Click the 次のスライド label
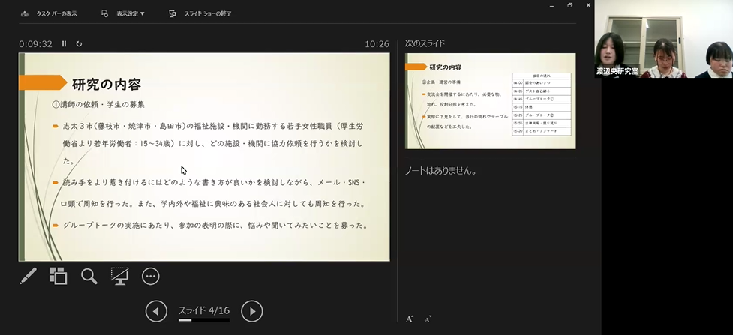The height and width of the screenshot is (335, 733). pos(425,43)
